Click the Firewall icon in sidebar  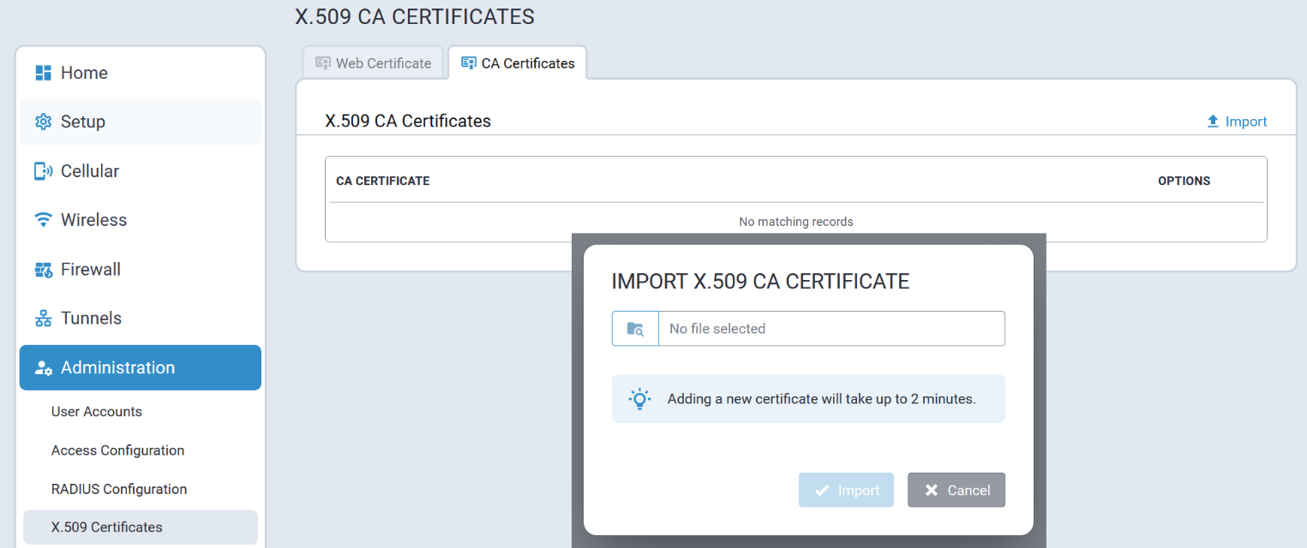pyautogui.click(x=43, y=270)
